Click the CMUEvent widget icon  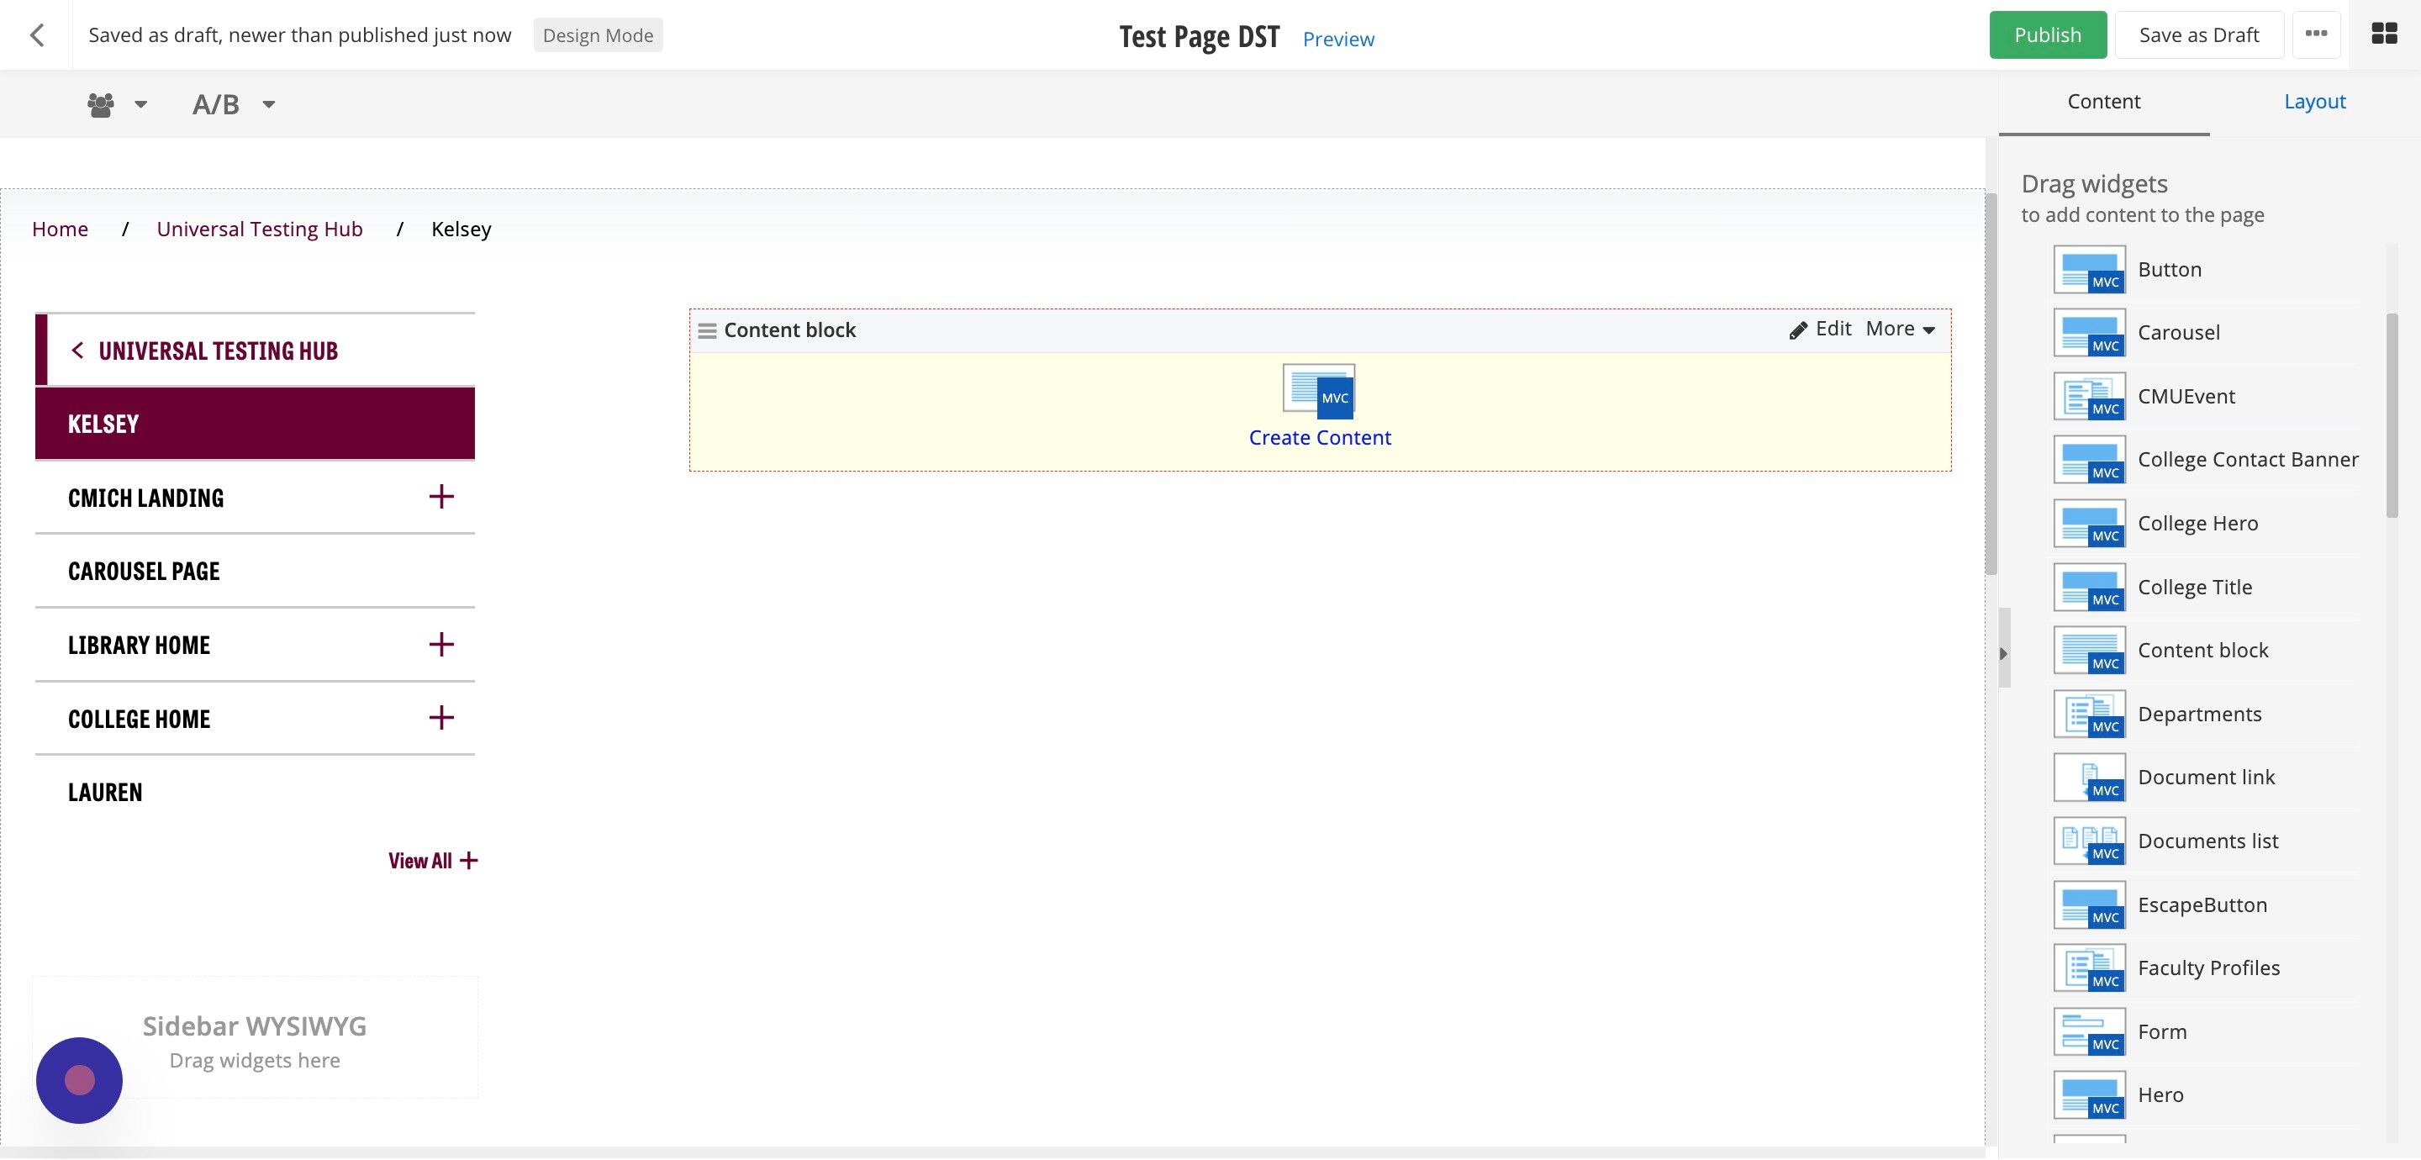click(2090, 396)
